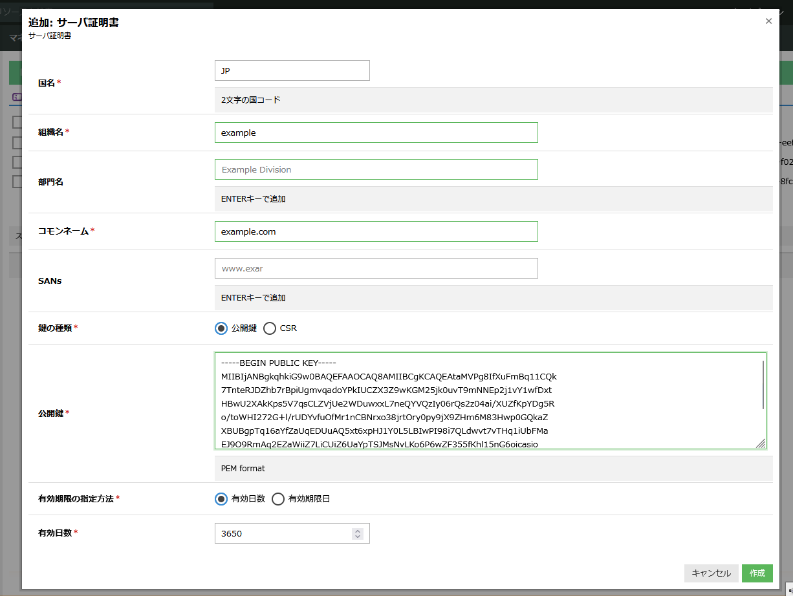The image size is (793, 596).
Task: Increase 有効日数 with the up arrow
Action: (358, 531)
